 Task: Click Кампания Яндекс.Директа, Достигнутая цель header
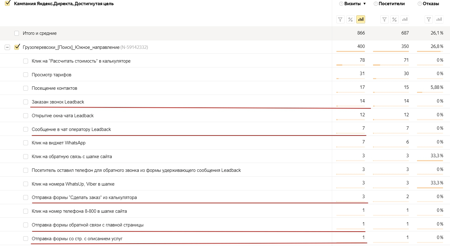point(64,4)
